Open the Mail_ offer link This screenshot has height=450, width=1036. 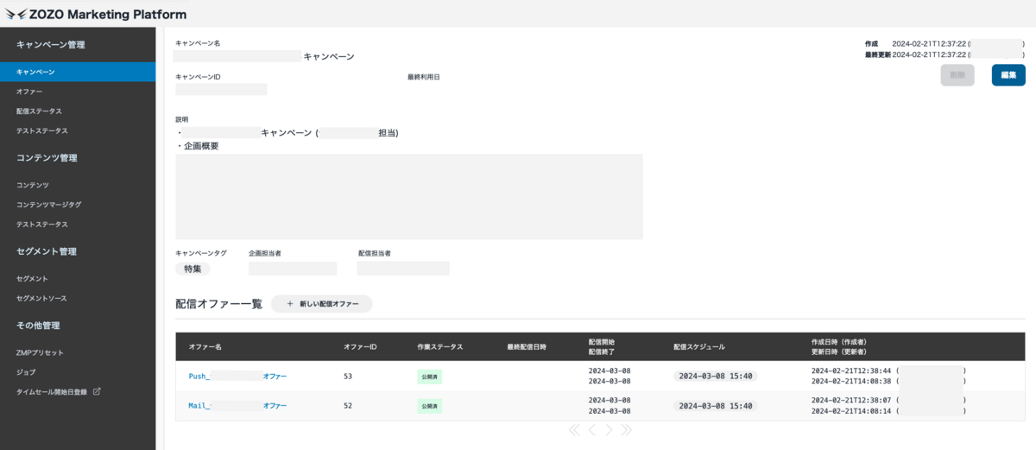[237, 405]
